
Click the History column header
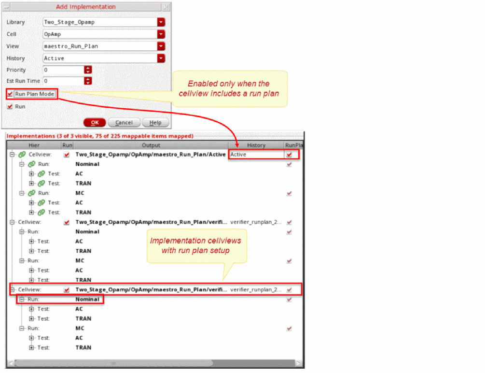pyautogui.click(x=256, y=145)
